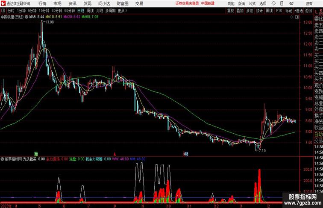323x208 pixels.
Task: Switch to 60分钟 period
Action: pyautogui.click(x=70, y=11)
